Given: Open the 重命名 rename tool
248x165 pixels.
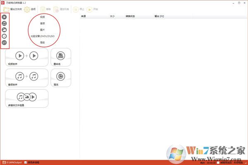Looking at the screenshot, I should pyautogui.click(x=61, y=57).
